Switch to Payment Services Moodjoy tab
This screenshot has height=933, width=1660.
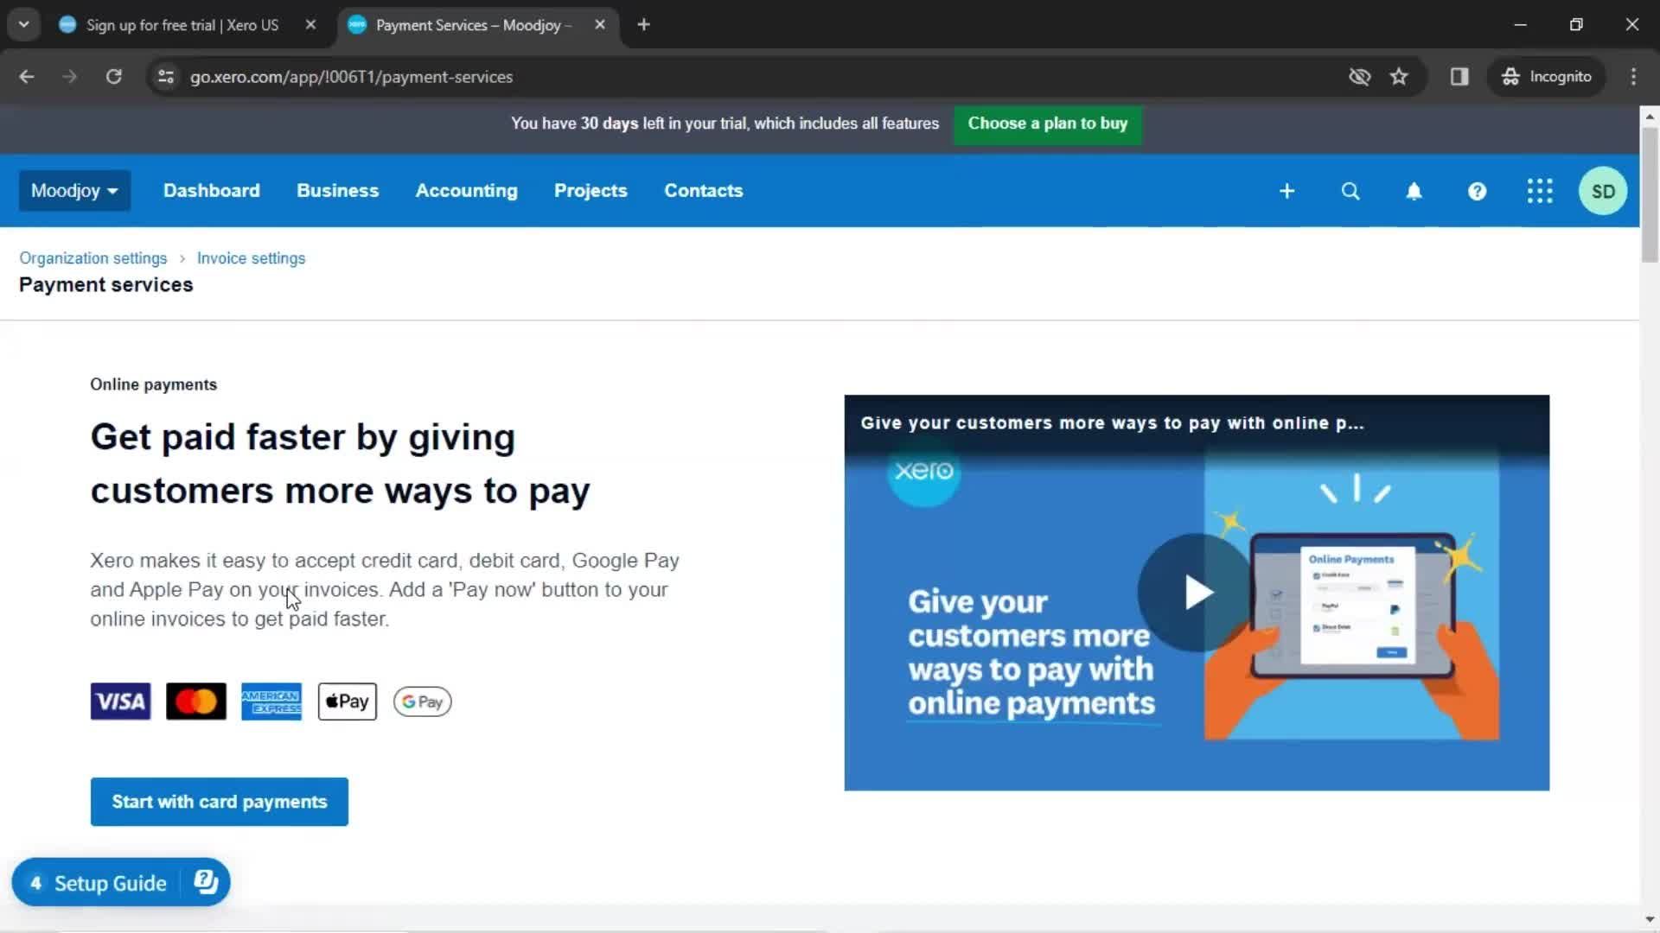474,25
